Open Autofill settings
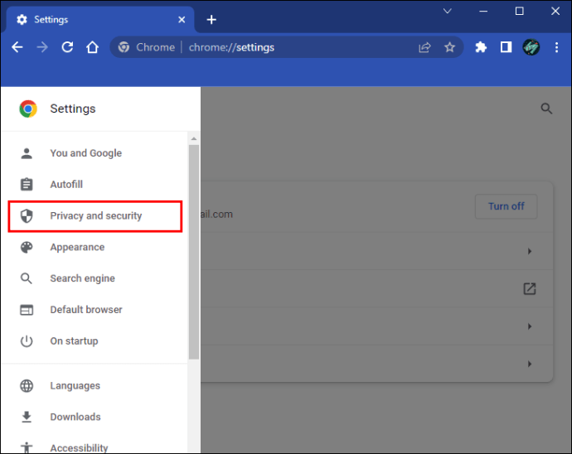The height and width of the screenshot is (454, 572). (x=95, y=184)
